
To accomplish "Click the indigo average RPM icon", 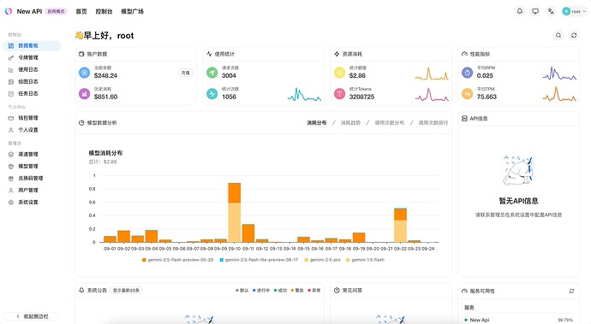I will tap(468, 73).
